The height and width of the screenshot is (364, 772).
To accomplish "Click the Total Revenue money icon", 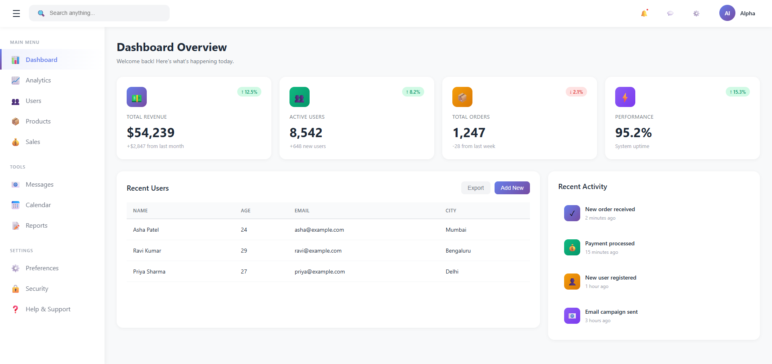I will point(137,97).
